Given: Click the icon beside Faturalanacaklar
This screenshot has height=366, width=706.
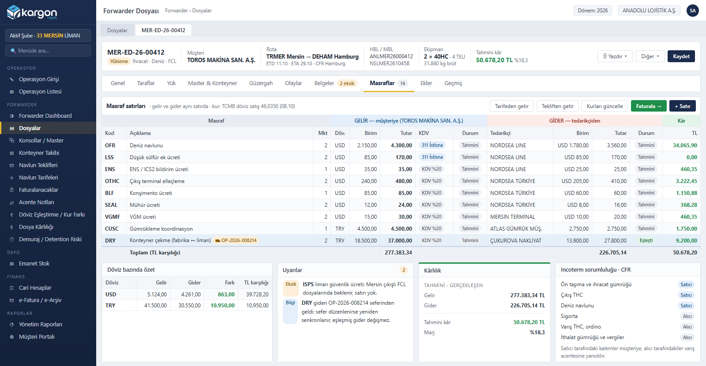Looking at the screenshot, I should (x=12, y=190).
